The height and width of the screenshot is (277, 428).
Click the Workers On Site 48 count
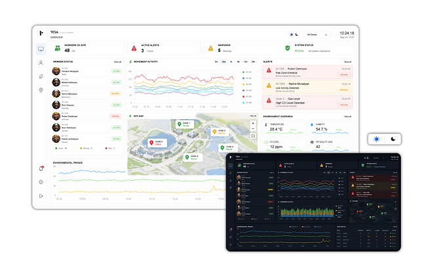(x=67, y=50)
